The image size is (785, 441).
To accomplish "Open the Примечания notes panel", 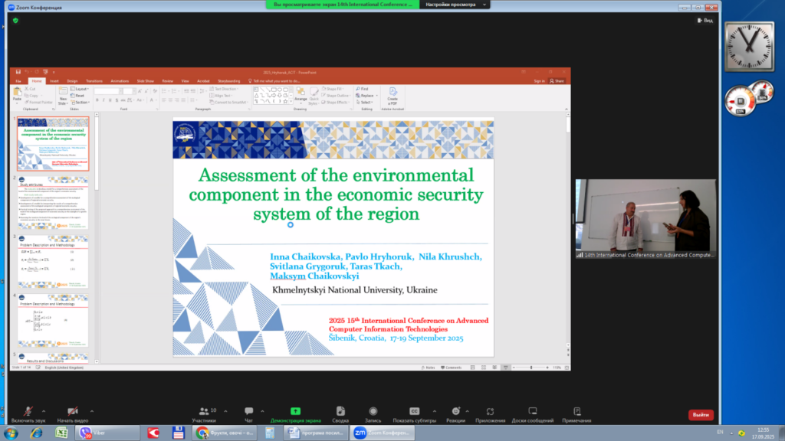I will coord(576,413).
